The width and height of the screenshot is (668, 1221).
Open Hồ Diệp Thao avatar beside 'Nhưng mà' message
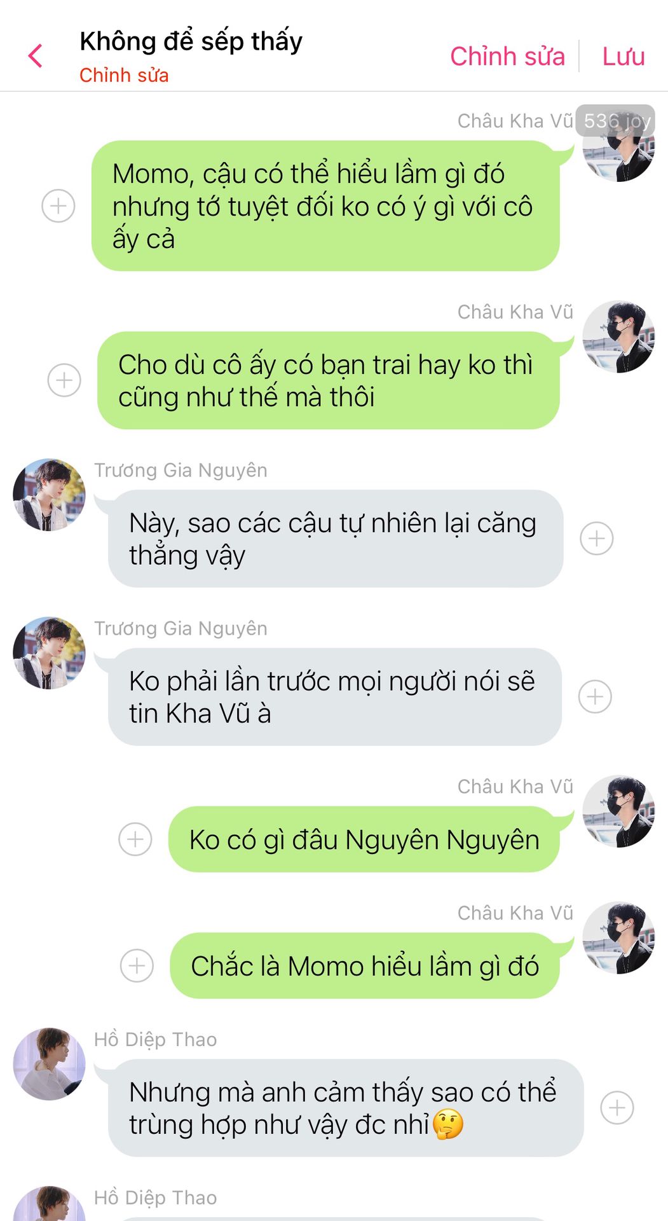[x=49, y=1064]
